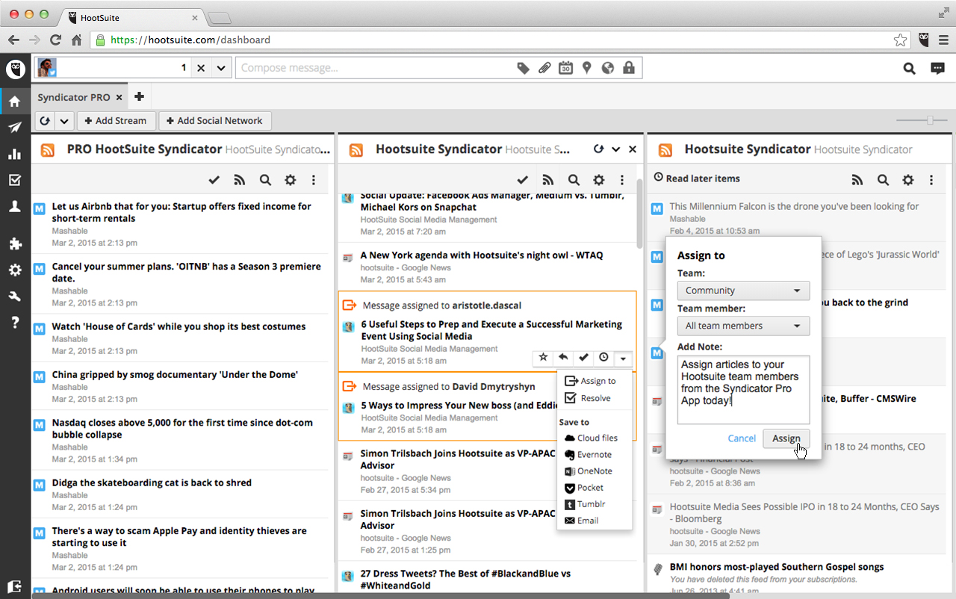The image size is (956, 599).
Task: Open the scheduling calendar icon in compose box
Action: click(x=566, y=68)
